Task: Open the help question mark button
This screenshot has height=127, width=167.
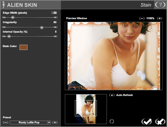Action: [x=160, y=5]
